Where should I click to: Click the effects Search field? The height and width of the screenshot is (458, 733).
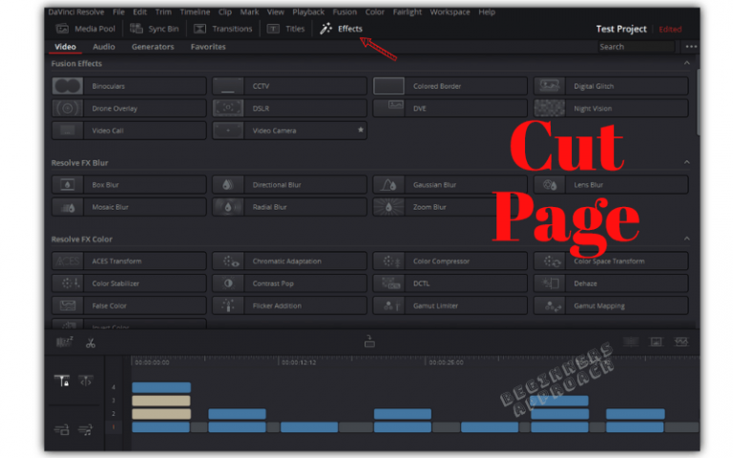(x=637, y=47)
